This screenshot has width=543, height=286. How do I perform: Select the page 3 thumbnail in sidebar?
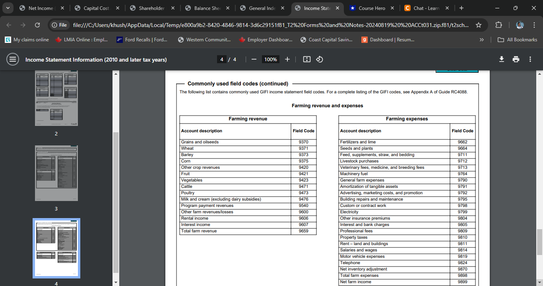click(56, 173)
